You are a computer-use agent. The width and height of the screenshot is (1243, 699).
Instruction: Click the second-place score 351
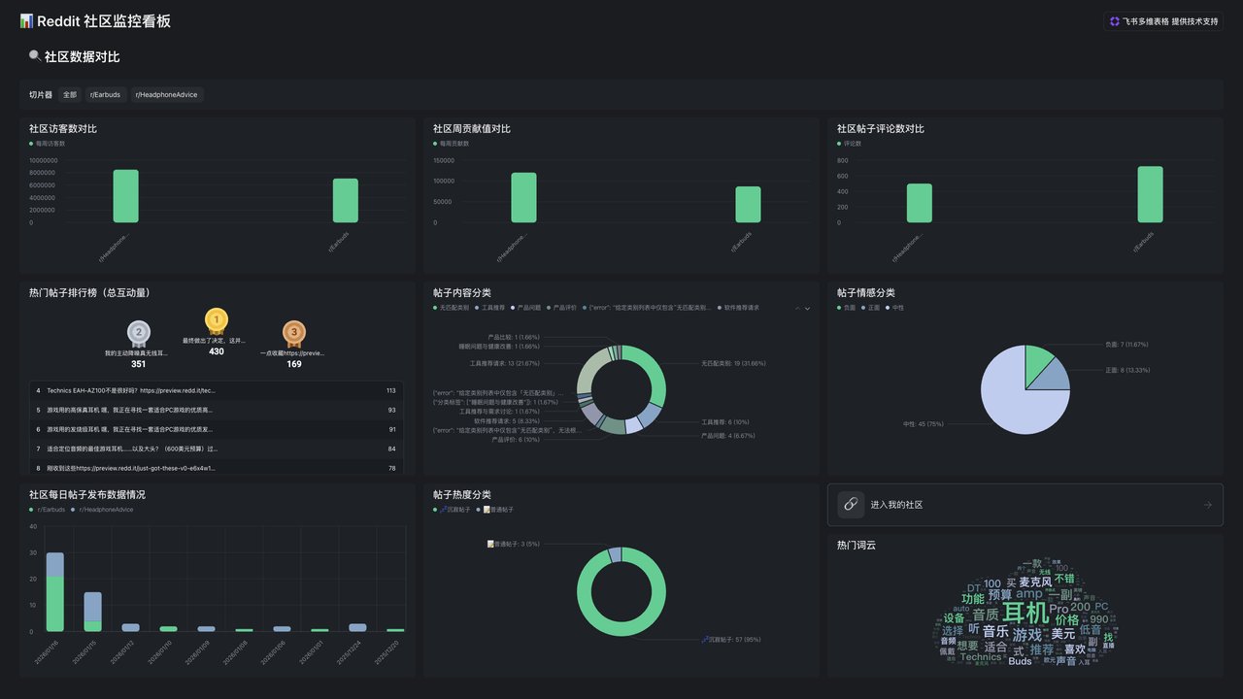(x=139, y=364)
